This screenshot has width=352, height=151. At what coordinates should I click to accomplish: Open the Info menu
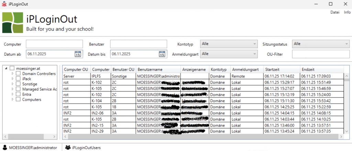pos(347,12)
